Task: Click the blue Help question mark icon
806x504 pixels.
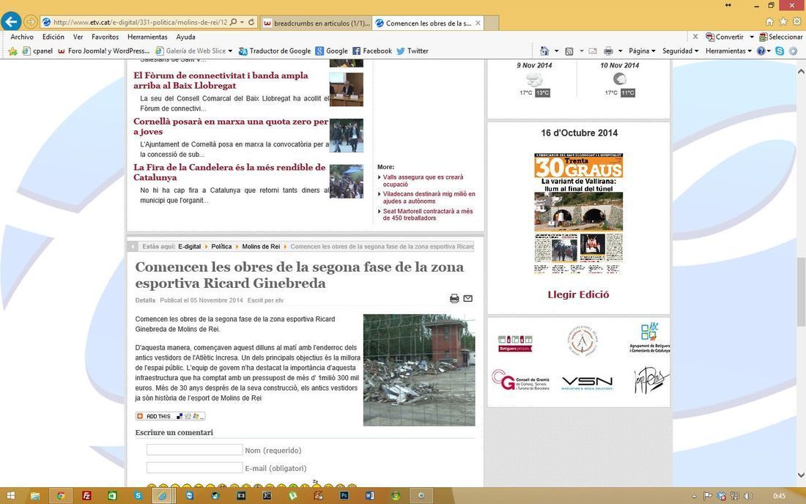Action: pos(761,51)
